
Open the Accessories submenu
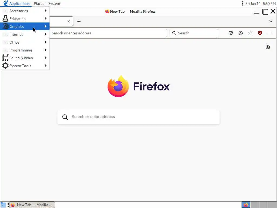click(x=25, y=11)
